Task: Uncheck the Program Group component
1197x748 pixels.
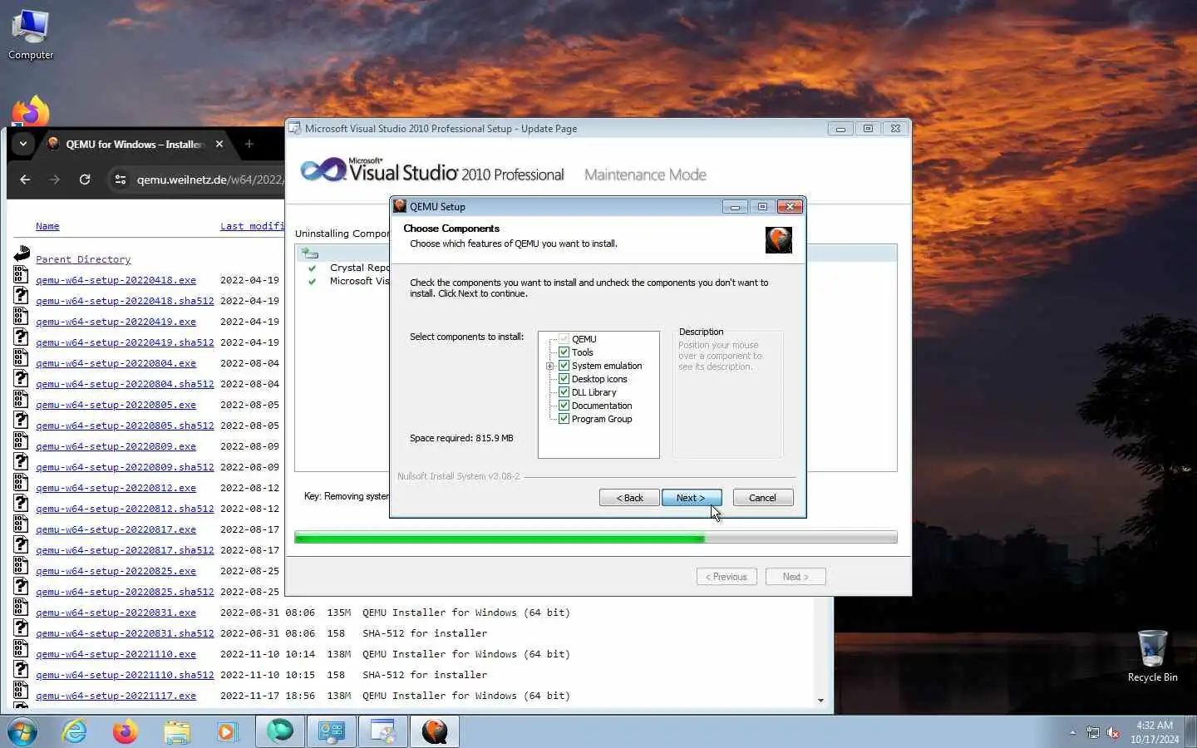Action: (x=564, y=419)
